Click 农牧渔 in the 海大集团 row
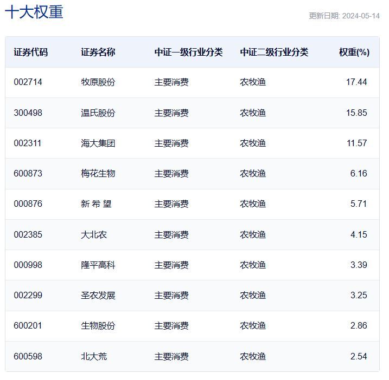Image resolution: width=389 pixels, height=380 pixels. (253, 143)
